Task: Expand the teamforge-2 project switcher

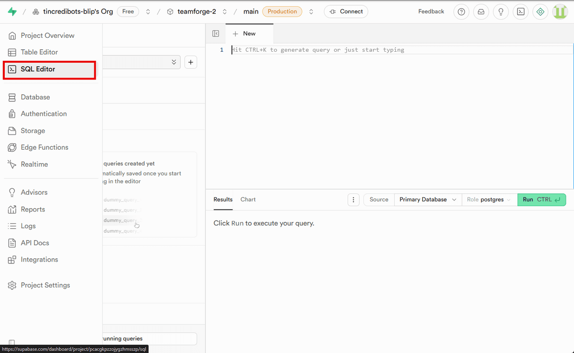Action: (224, 11)
